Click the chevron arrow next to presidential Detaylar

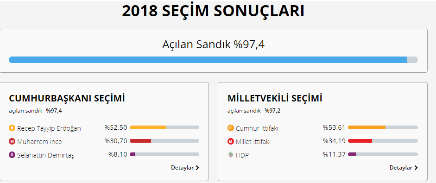point(197,168)
